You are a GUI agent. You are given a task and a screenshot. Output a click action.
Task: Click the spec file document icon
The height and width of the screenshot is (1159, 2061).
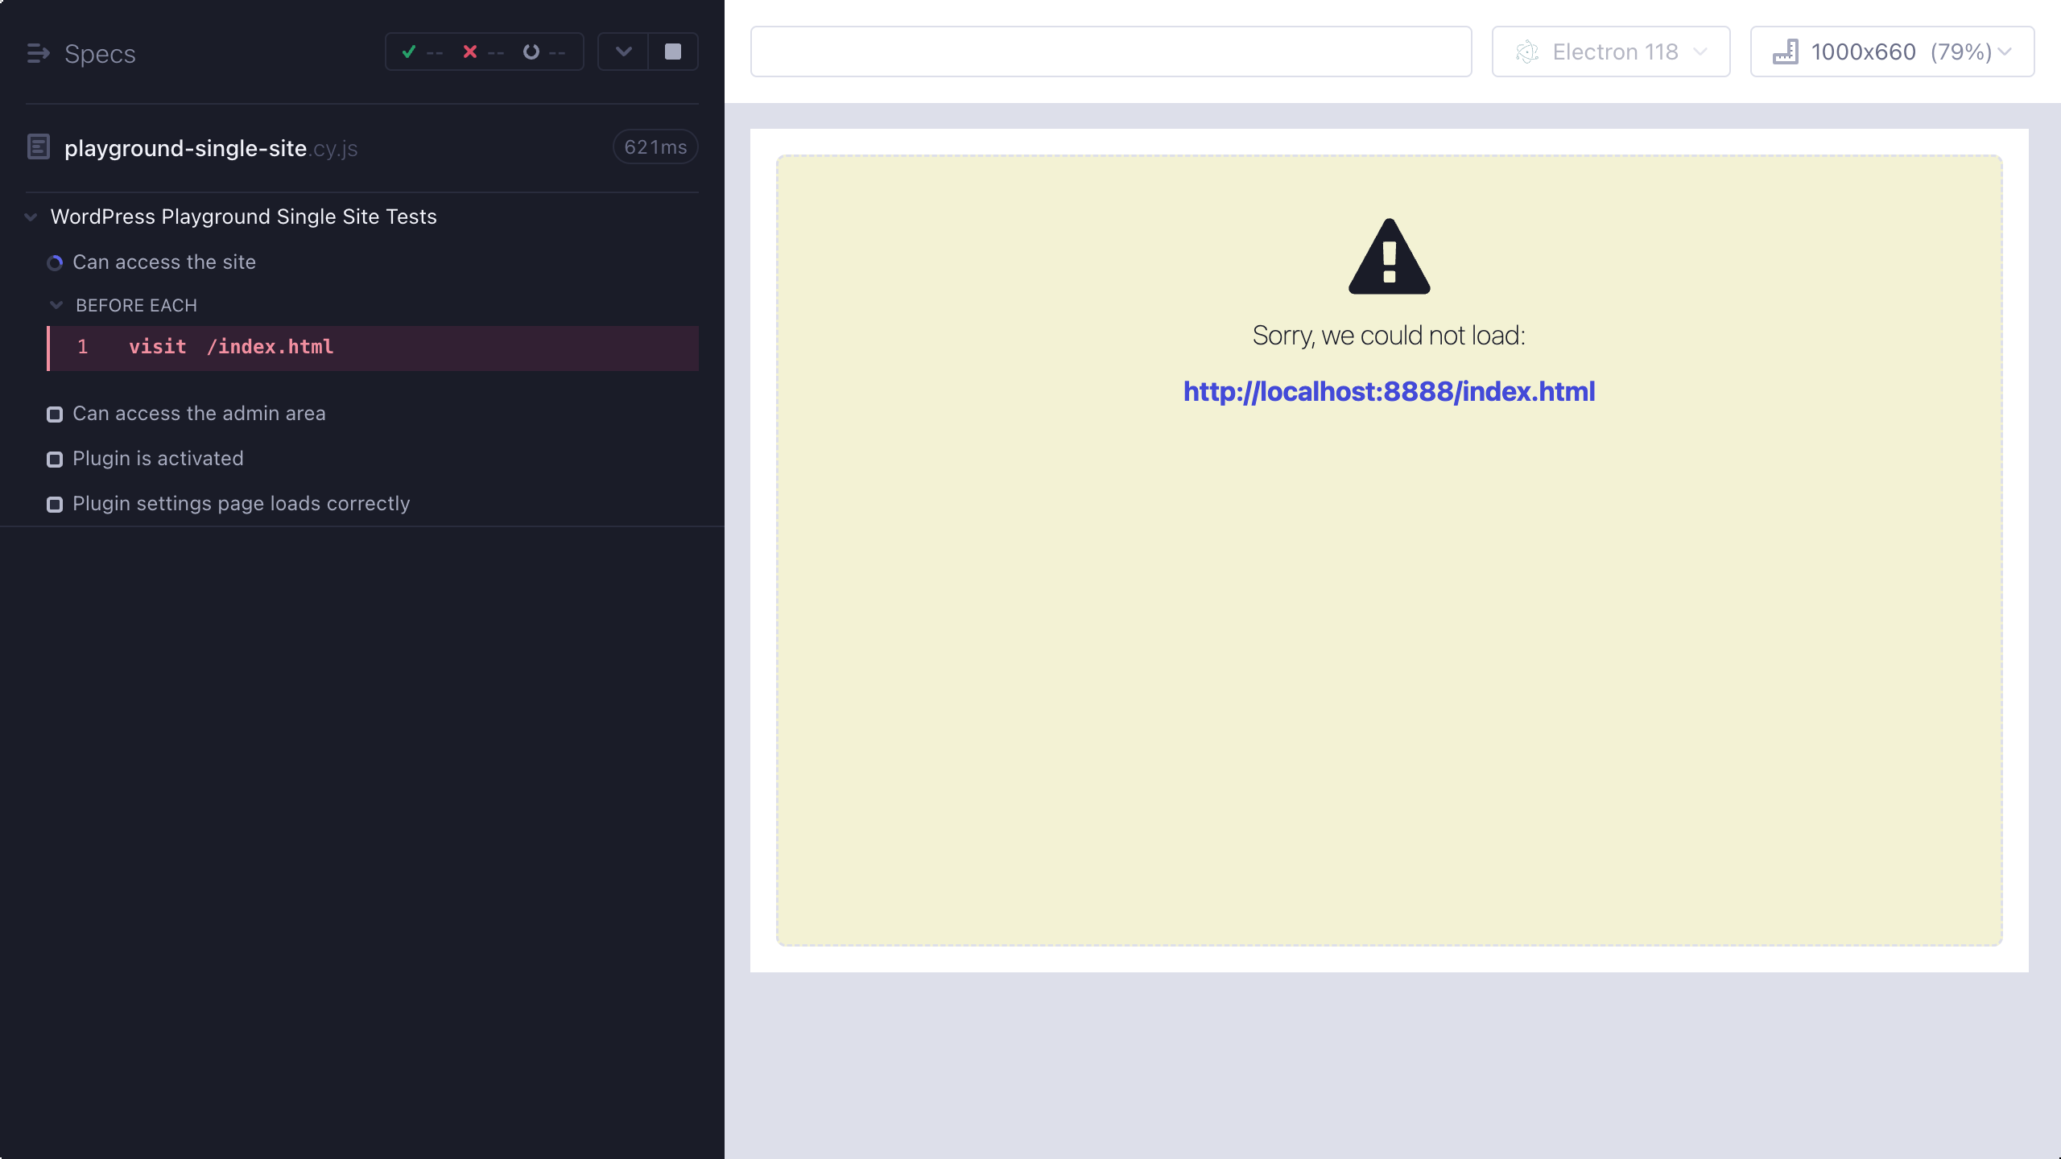(39, 147)
